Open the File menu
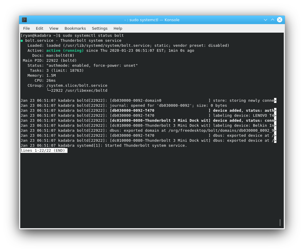Screen dimensions: 304x252 [26, 28]
